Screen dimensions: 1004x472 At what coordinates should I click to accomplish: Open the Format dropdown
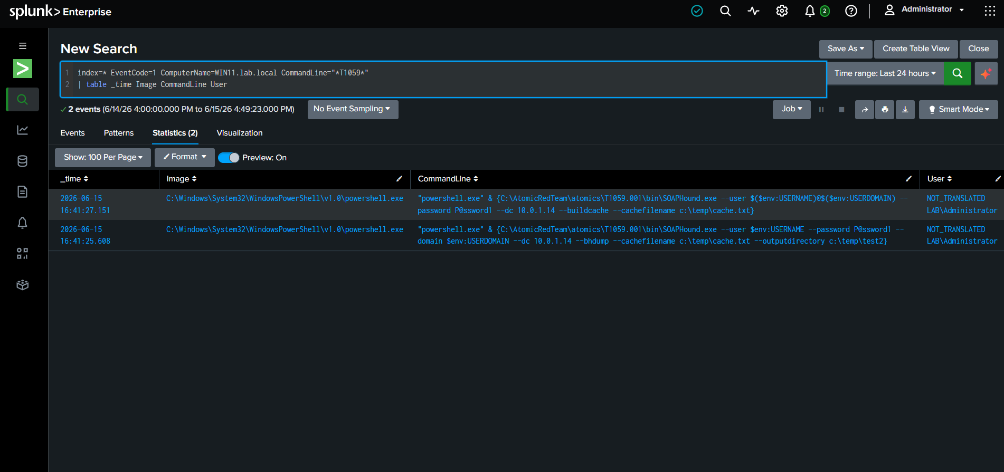point(185,157)
